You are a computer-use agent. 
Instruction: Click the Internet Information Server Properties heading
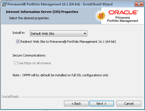point(42,12)
